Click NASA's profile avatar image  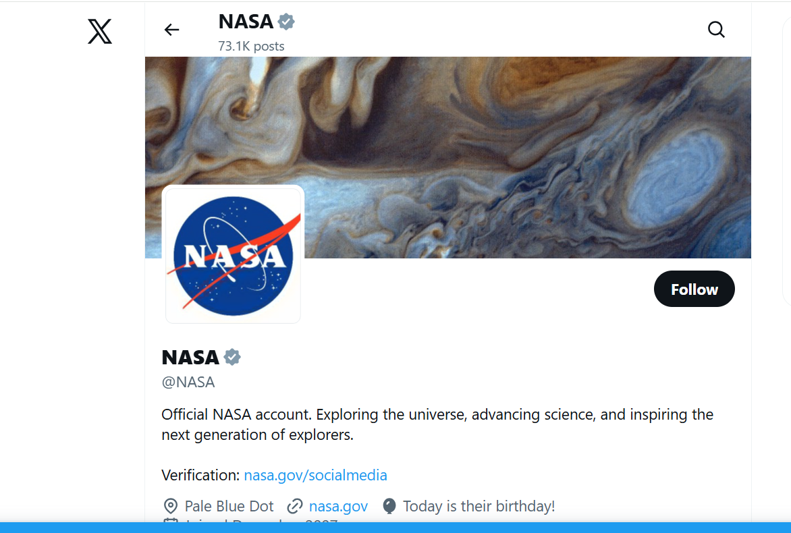click(233, 254)
